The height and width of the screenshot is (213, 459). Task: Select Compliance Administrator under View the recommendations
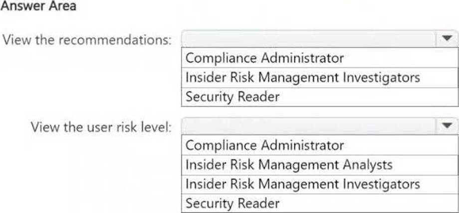[265, 58]
